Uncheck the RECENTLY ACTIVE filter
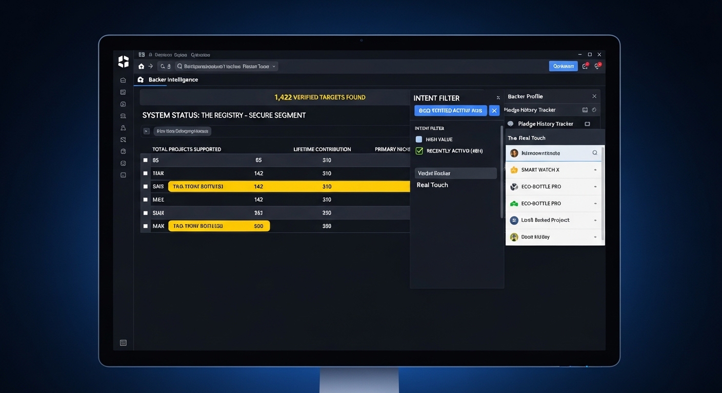722x393 pixels. pos(419,150)
